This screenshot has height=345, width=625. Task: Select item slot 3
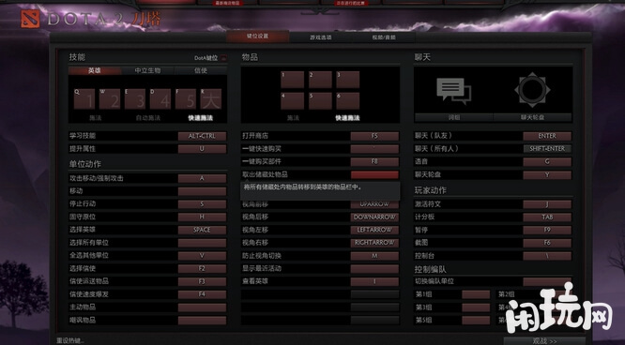347,80
